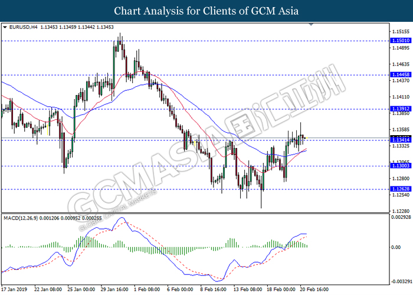Click the 29 Jan 16:00 time axis label
Image resolution: width=413 pixels, height=295 pixels.
click(x=114, y=289)
